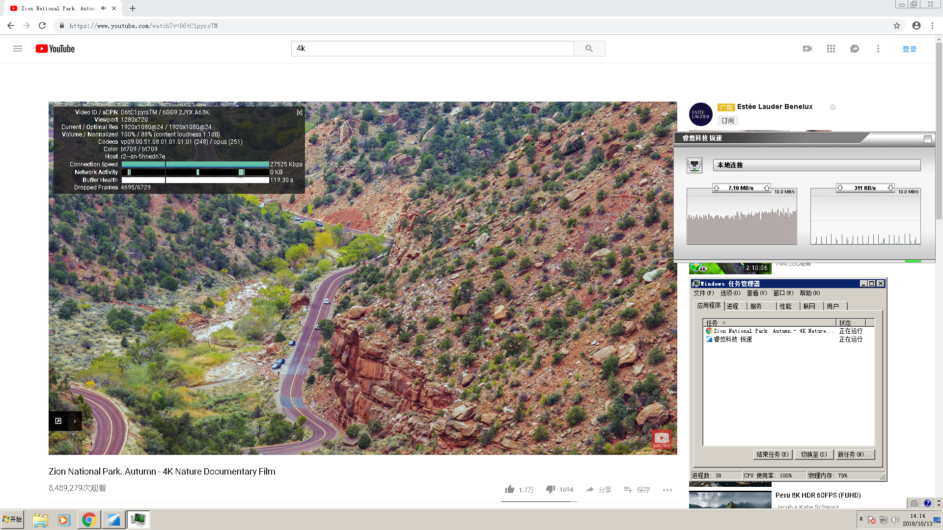This screenshot has width=943, height=530.
Task: Click the YouTube search input field
Action: 432,49
